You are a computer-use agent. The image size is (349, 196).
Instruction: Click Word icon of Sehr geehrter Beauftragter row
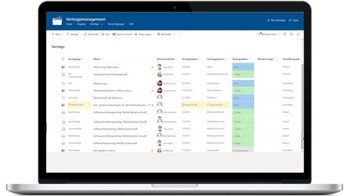pyautogui.click(x=63, y=105)
